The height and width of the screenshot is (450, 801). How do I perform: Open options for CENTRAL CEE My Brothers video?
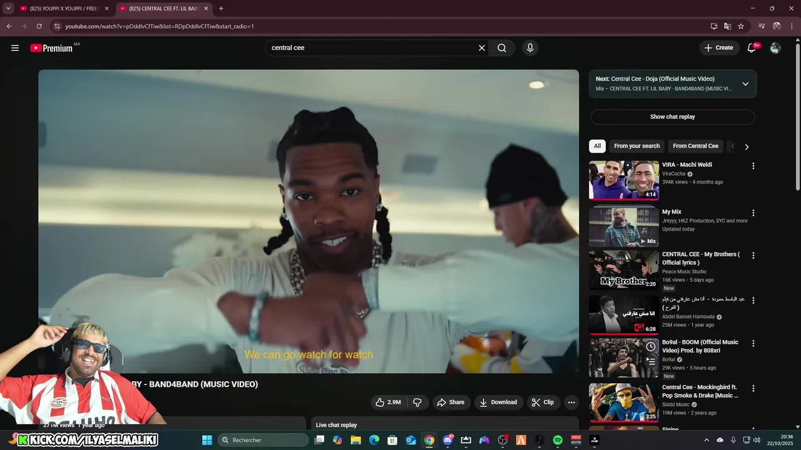click(753, 256)
